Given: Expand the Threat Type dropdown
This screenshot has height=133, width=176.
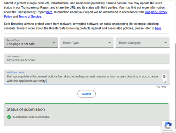Looking at the screenshot, I should coord(87,43).
